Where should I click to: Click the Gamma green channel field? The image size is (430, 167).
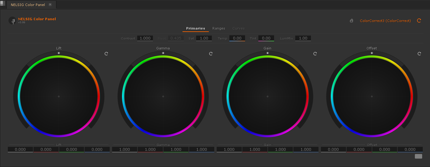[x=176, y=150]
